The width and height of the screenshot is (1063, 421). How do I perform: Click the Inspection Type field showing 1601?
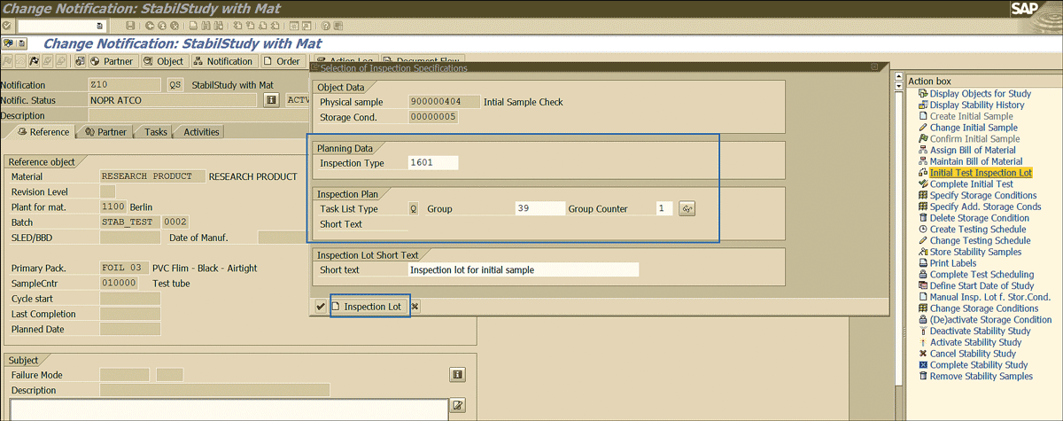[433, 162]
